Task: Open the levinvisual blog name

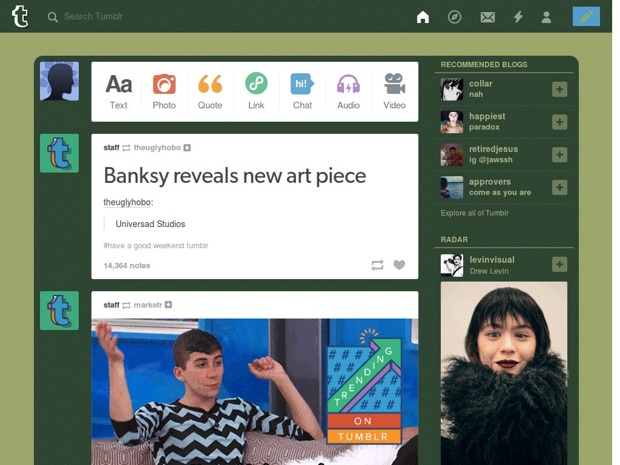Action: click(x=492, y=260)
